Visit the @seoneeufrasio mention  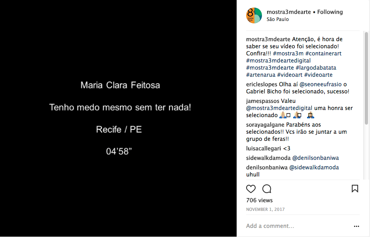pyautogui.click(x=321, y=84)
